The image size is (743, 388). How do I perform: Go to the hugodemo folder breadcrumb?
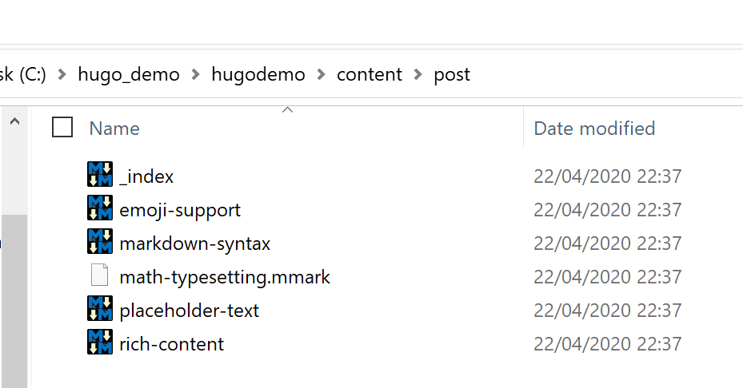(258, 74)
